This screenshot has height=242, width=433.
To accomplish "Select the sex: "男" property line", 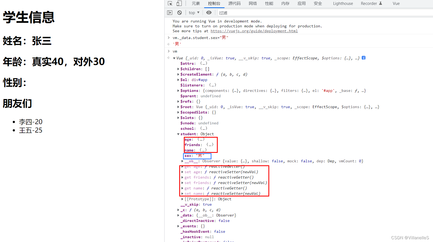I will (194, 156).
